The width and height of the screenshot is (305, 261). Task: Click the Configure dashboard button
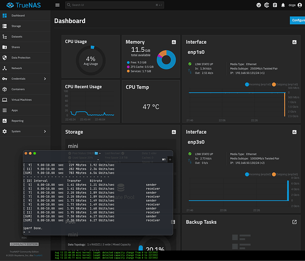pos(297,20)
